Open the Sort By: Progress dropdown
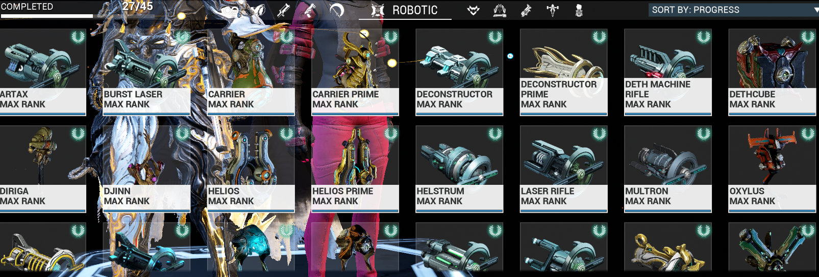This screenshot has width=819, height=277. pos(733,10)
